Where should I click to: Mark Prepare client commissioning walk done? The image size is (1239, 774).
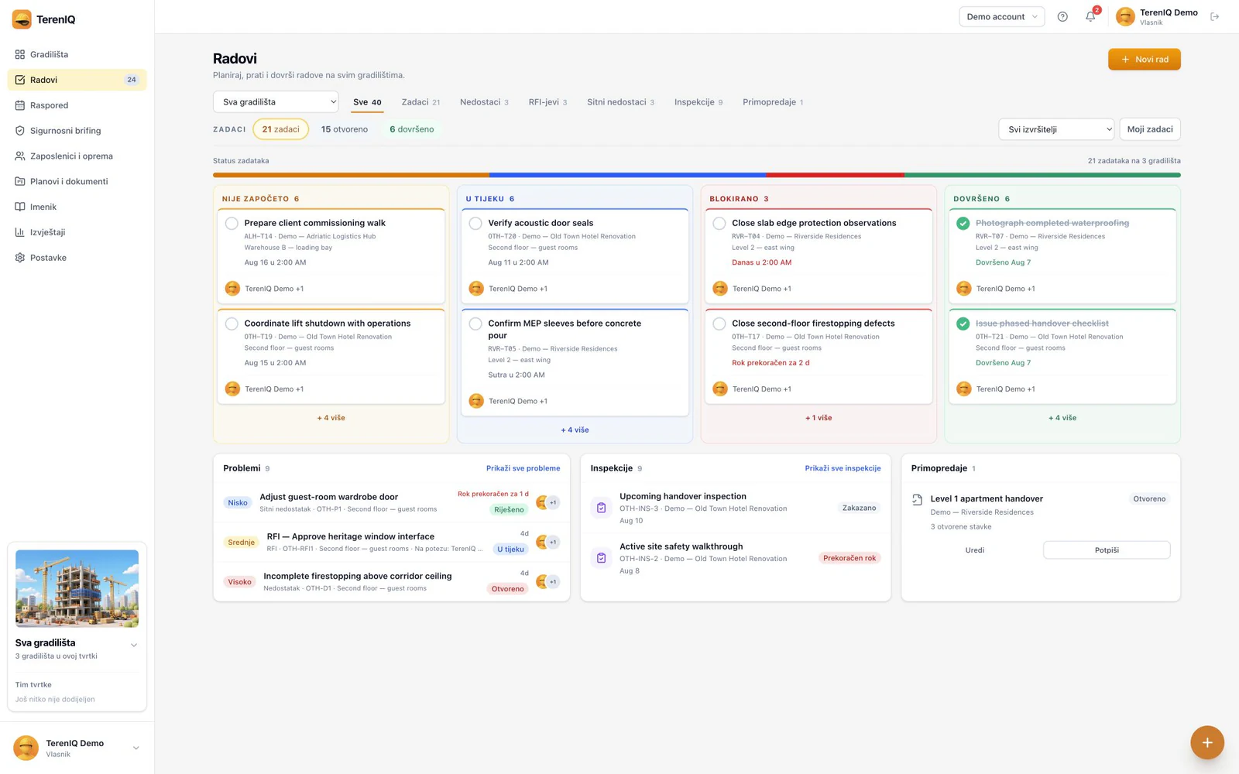(x=232, y=223)
